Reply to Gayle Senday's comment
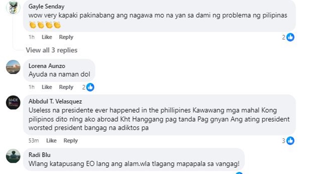The height and width of the screenshot is (174, 310). coord(66,37)
